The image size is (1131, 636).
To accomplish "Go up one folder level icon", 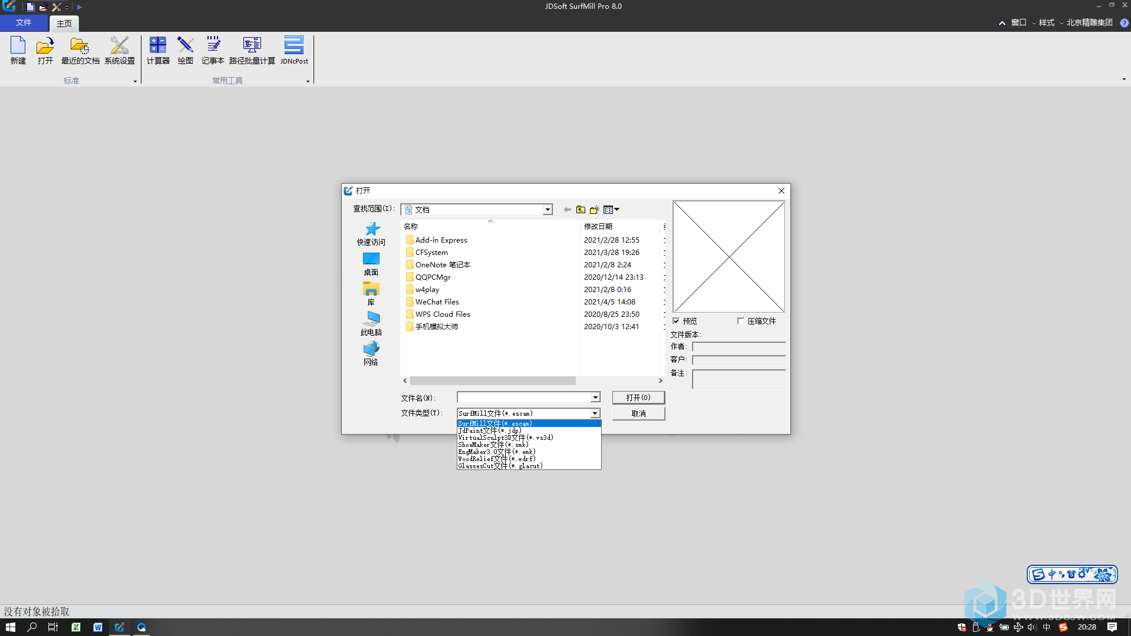I will [x=581, y=210].
